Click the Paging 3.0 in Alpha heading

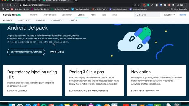click(x=87, y=72)
